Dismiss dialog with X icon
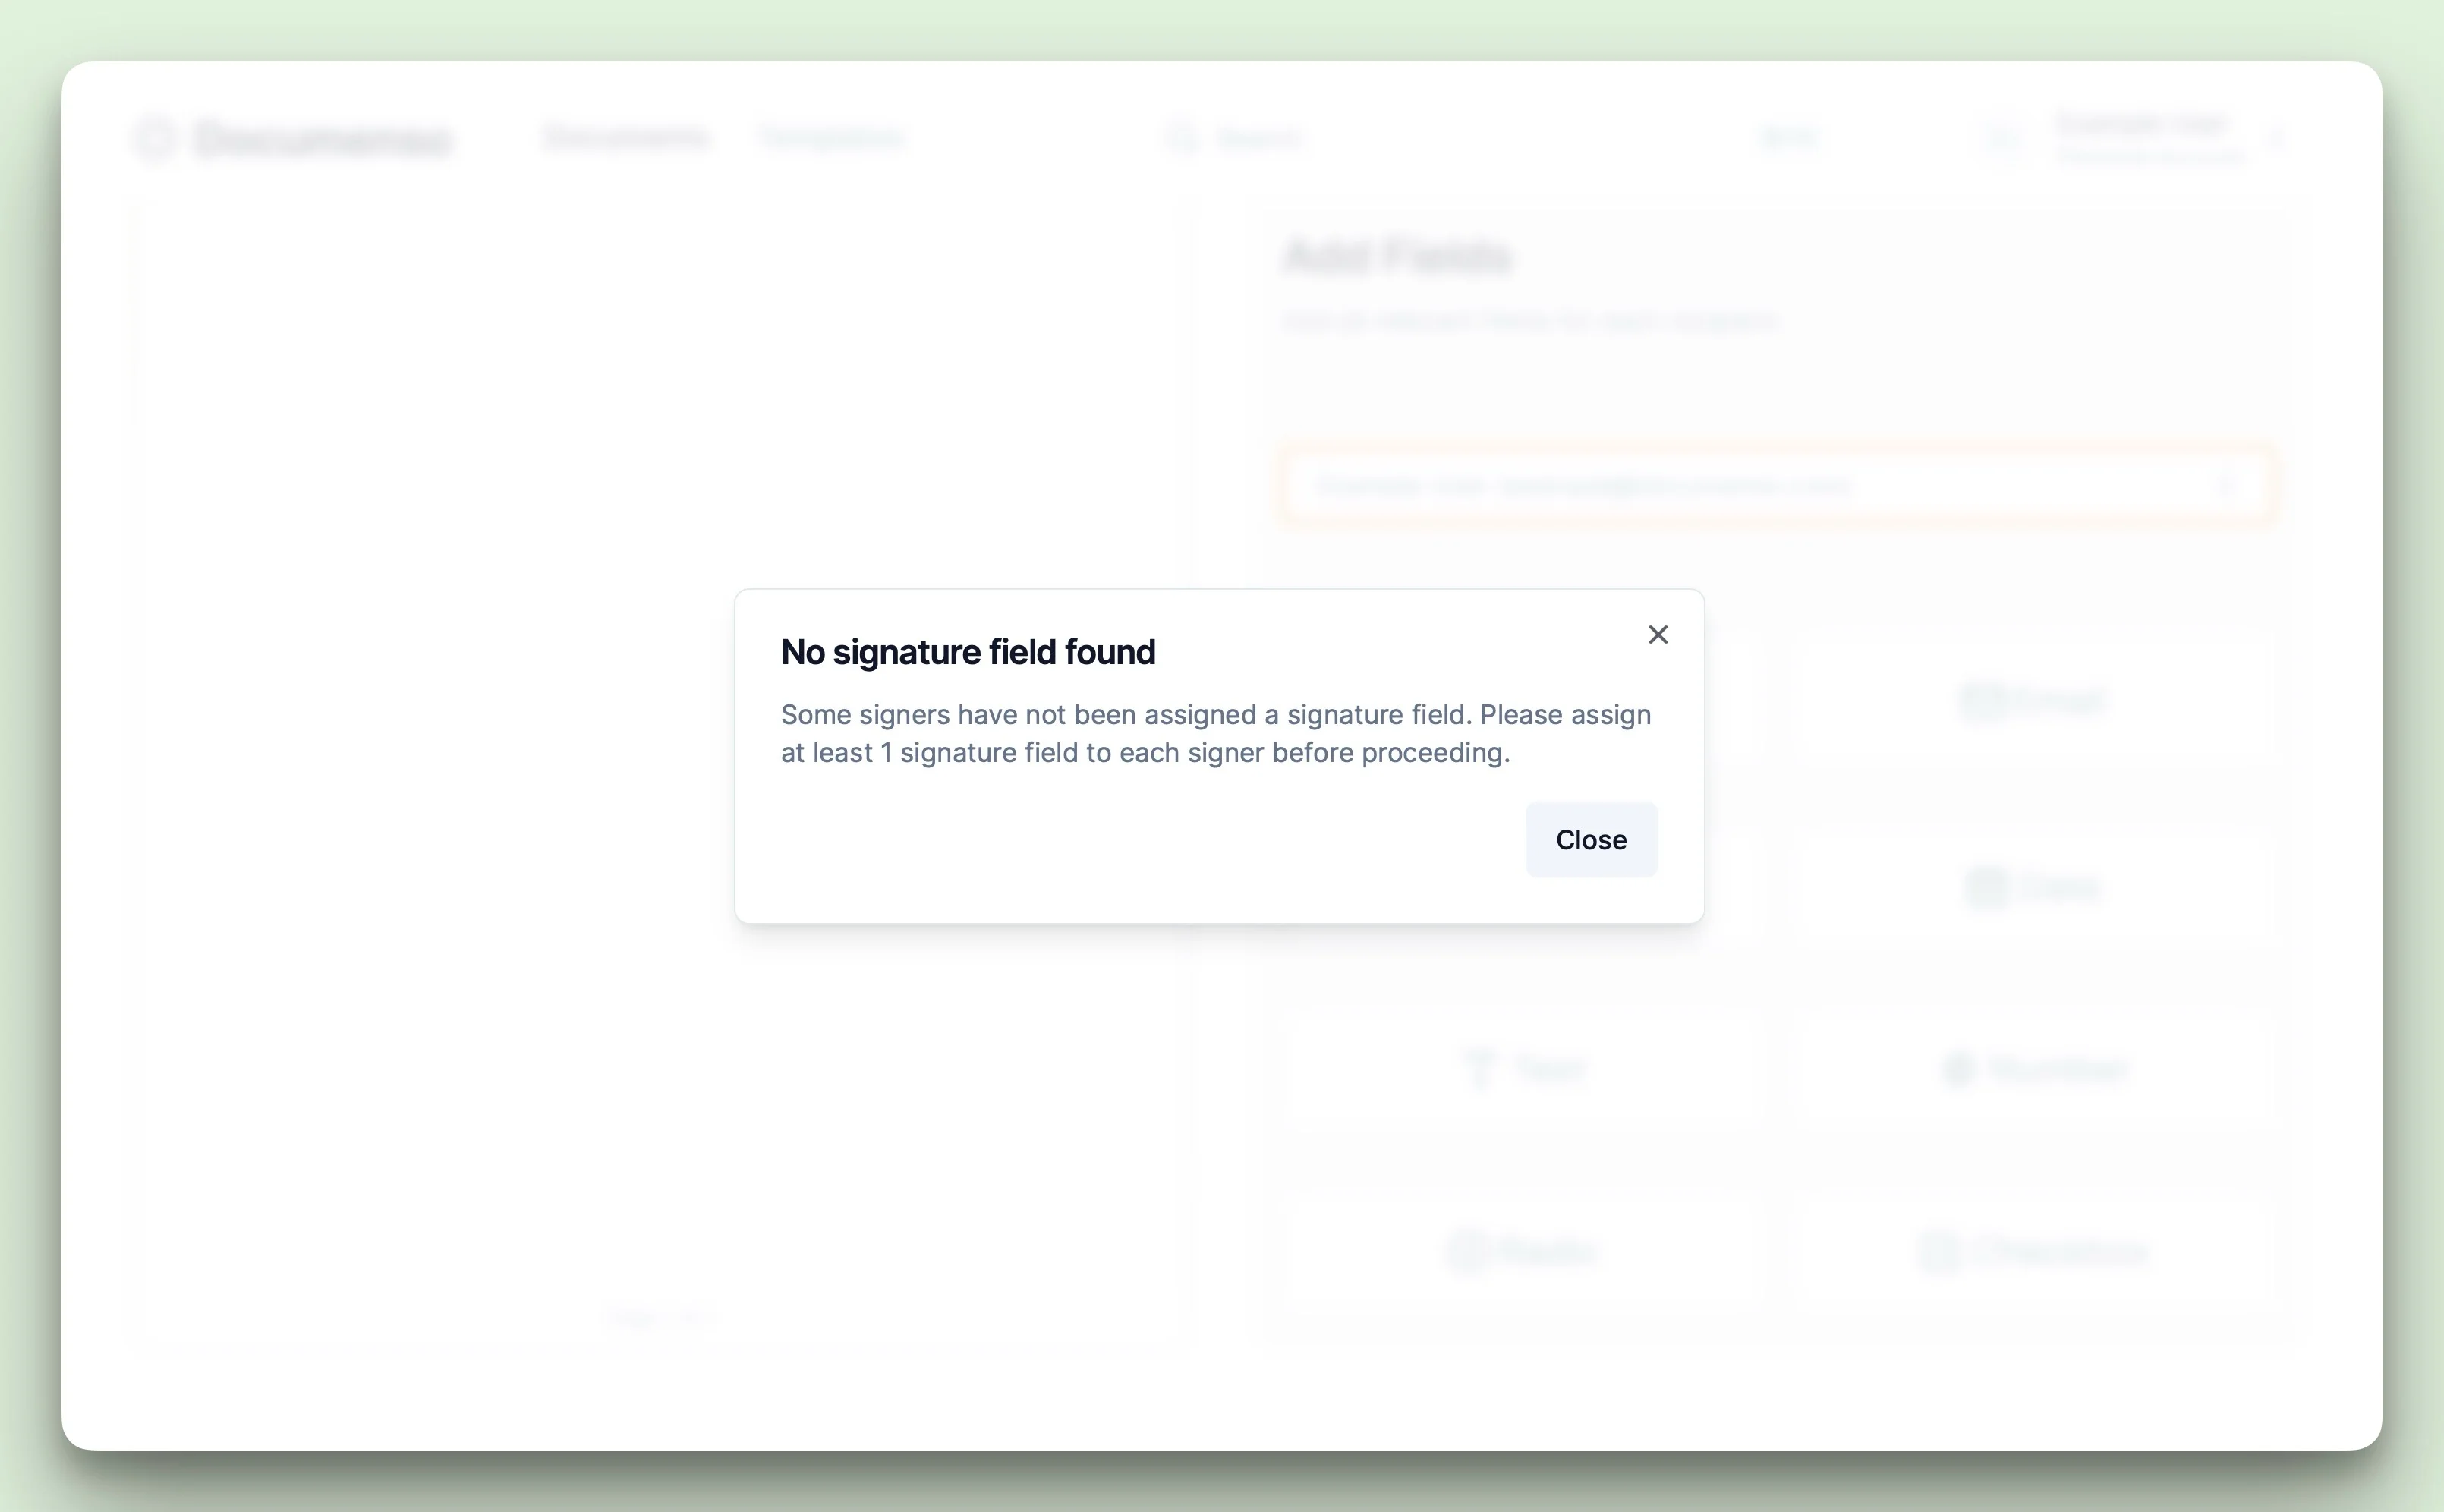Viewport: 2444px width, 1512px height. click(x=1657, y=634)
